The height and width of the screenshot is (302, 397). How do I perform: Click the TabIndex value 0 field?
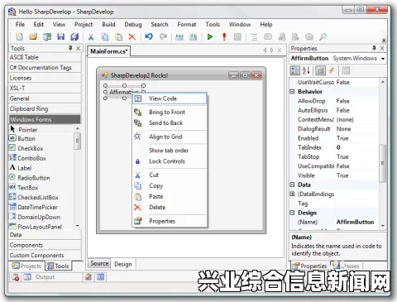pos(356,147)
